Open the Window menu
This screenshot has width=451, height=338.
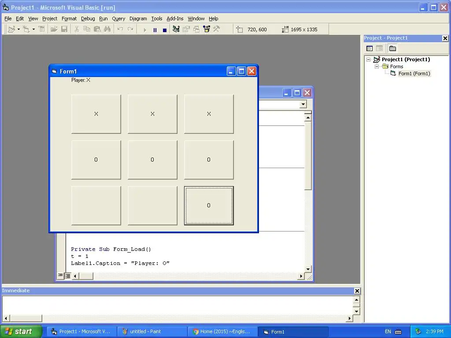pyautogui.click(x=196, y=18)
